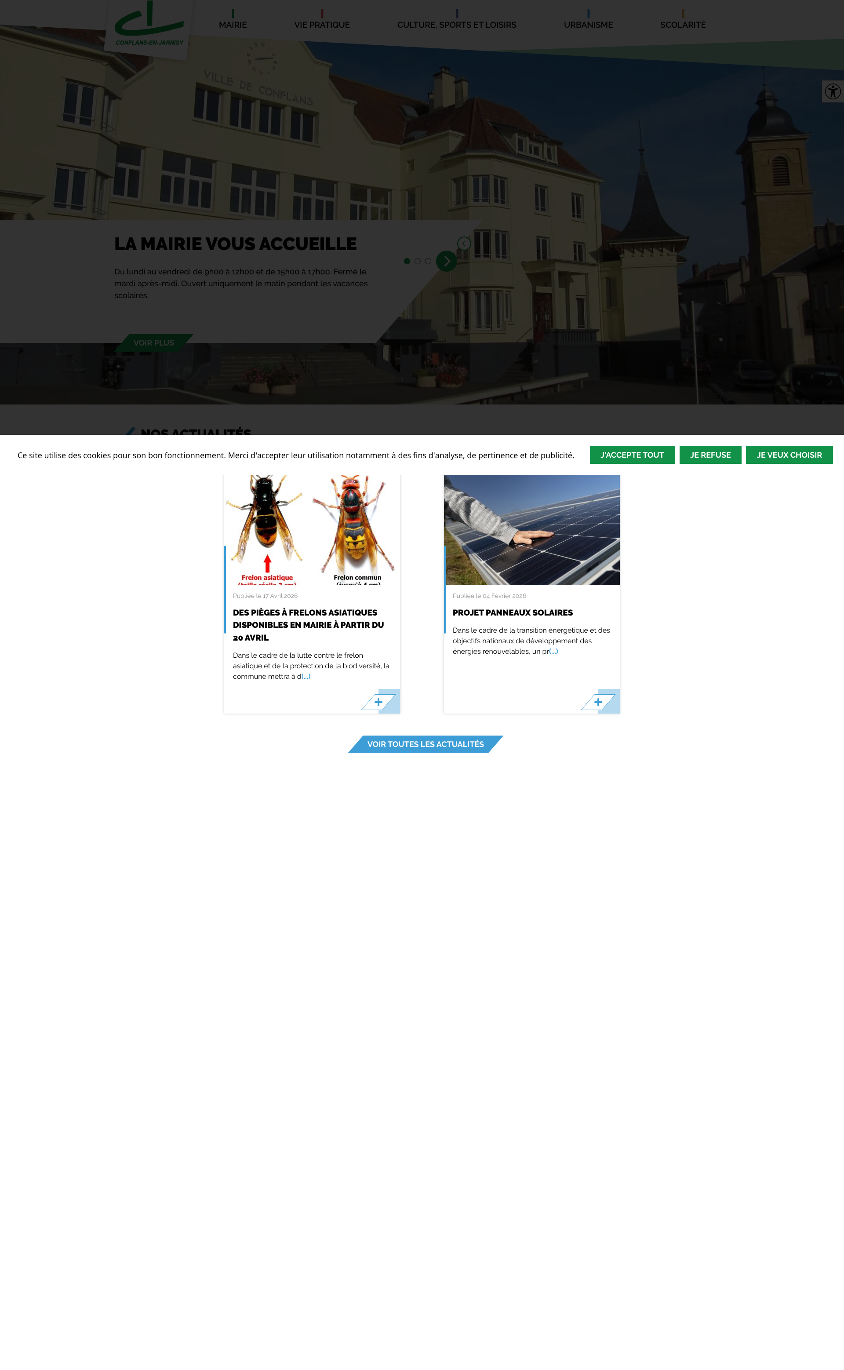Open the Vie Pratique menu
The image size is (844, 1370).
click(x=322, y=25)
